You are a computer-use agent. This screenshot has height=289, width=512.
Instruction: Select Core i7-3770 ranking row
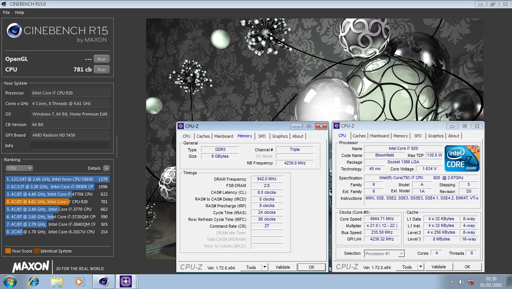57,209
